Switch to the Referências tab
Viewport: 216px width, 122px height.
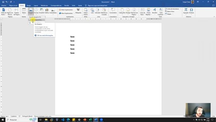pos(44,5)
